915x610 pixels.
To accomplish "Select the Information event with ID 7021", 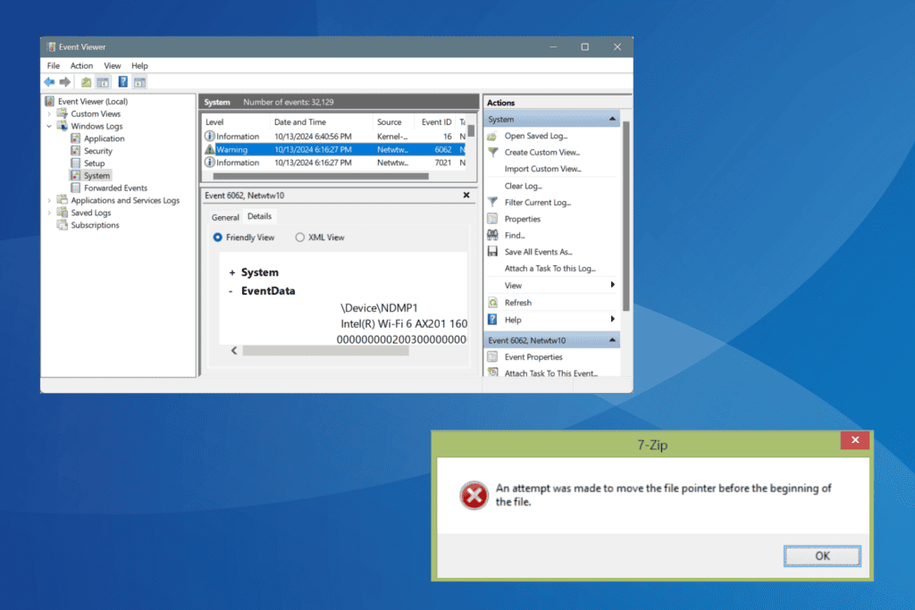I will [336, 163].
